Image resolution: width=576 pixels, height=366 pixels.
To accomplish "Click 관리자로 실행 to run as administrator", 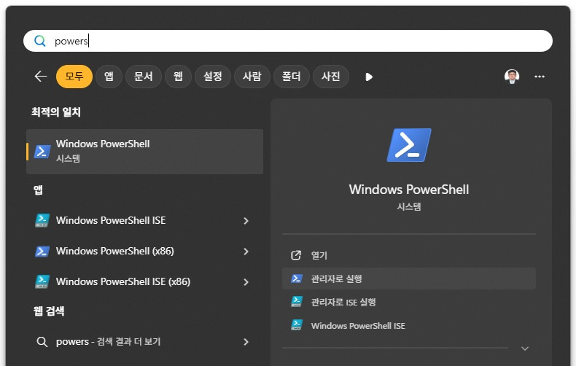I will tap(409, 279).
